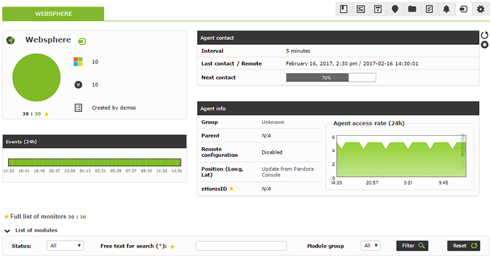Click the Agent contact panel header
The image size is (491, 261).
pyautogui.click(x=338, y=37)
